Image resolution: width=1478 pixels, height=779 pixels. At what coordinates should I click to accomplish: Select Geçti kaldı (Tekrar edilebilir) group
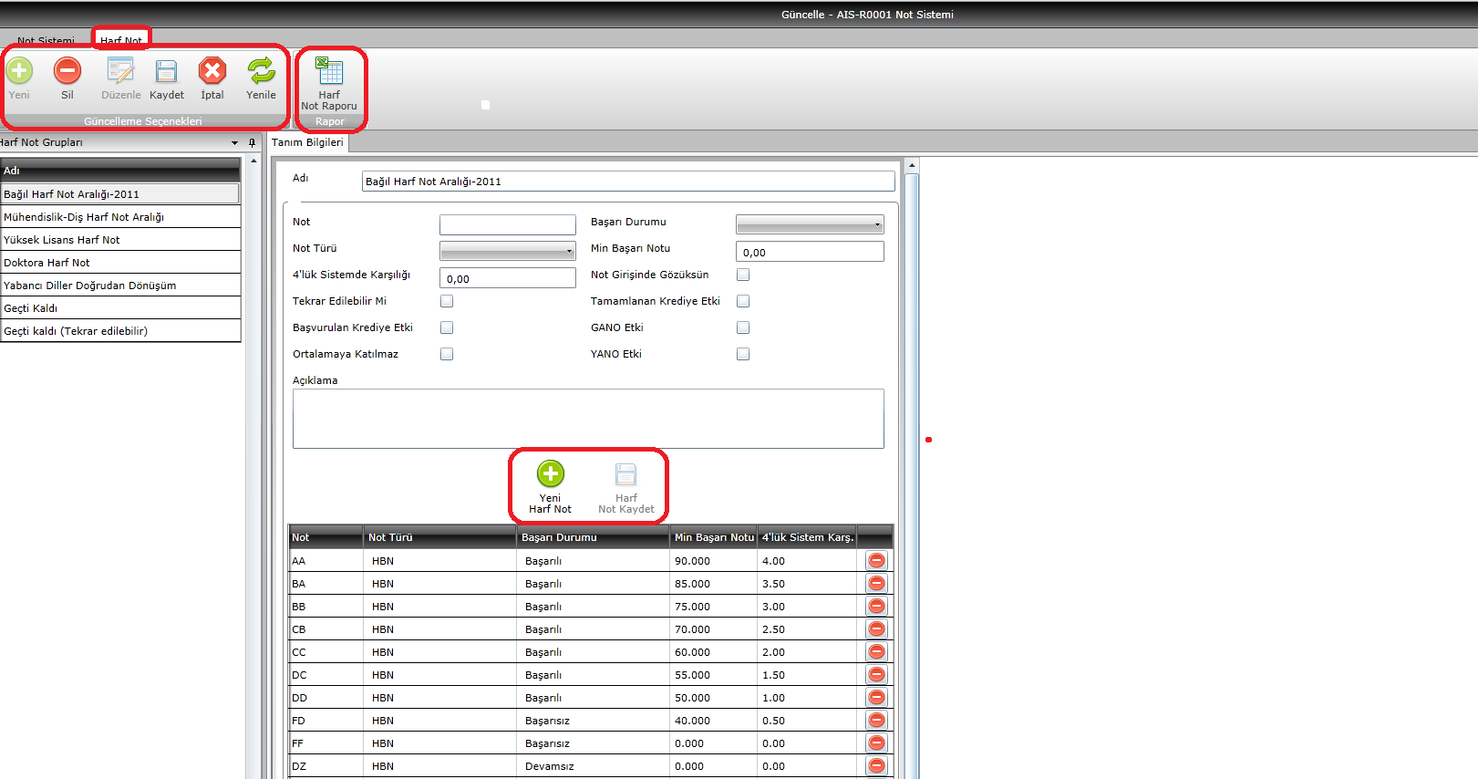point(120,331)
